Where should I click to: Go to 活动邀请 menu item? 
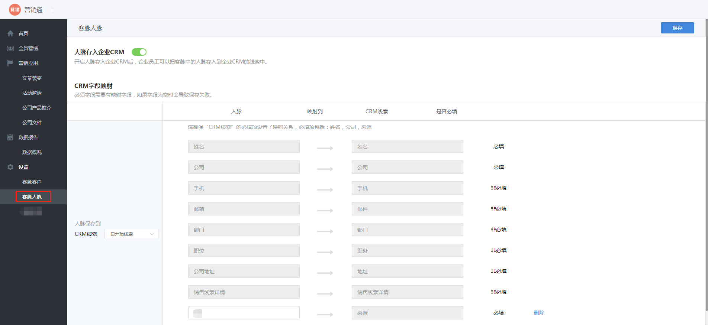pos(32,93)
